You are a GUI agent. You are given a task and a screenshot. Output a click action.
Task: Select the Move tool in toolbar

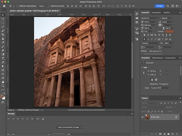pyautogui.click(x=3, y=15)
